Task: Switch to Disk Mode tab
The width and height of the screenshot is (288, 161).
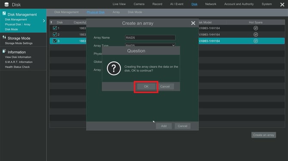Action: [x=135, y=12]
